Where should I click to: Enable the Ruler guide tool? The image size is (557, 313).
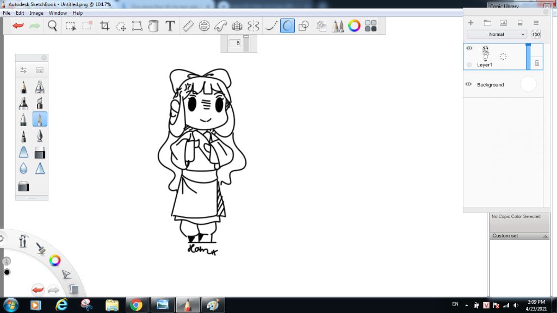coord(188,26)
